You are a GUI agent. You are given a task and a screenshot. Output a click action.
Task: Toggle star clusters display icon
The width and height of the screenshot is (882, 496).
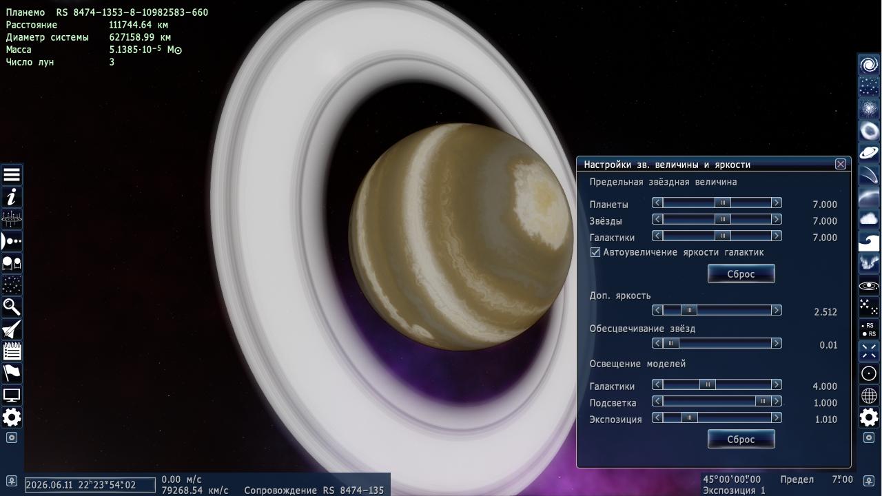coord(869,87)
